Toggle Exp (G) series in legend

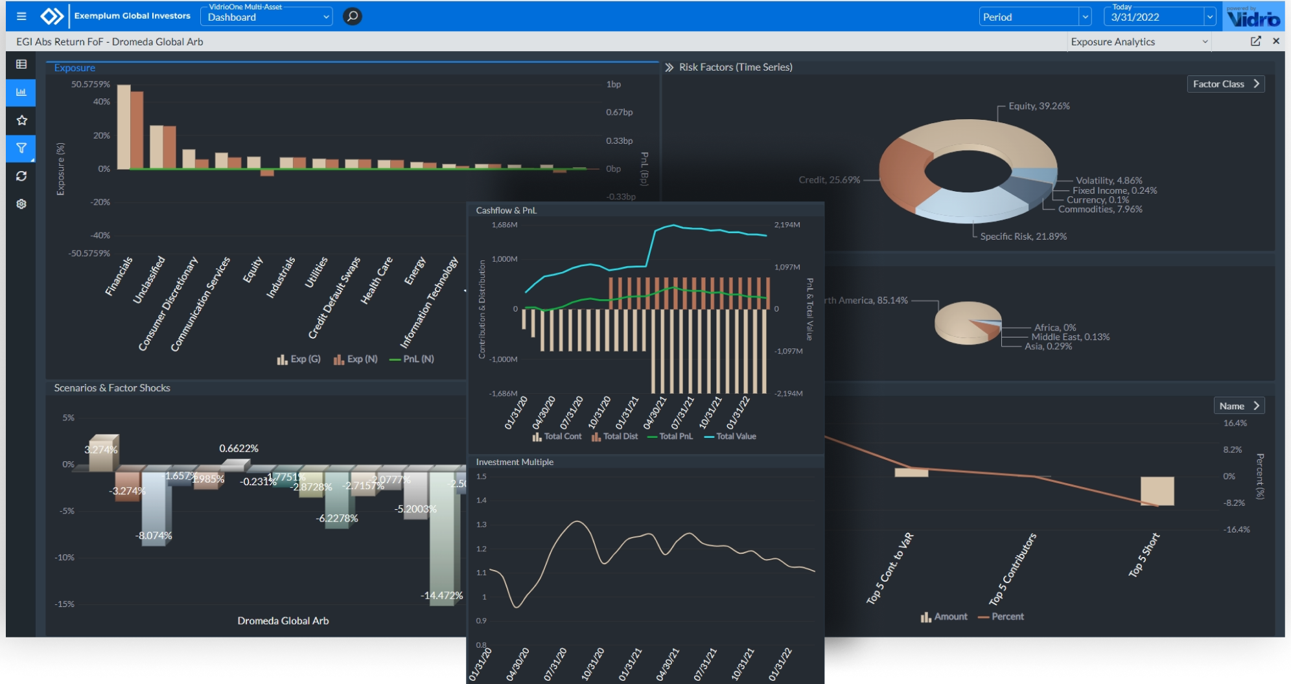(299, 359)
